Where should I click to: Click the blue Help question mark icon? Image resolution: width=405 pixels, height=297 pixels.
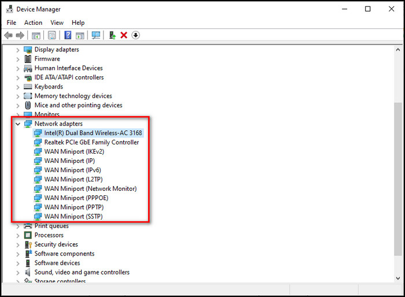coord(68,35)
